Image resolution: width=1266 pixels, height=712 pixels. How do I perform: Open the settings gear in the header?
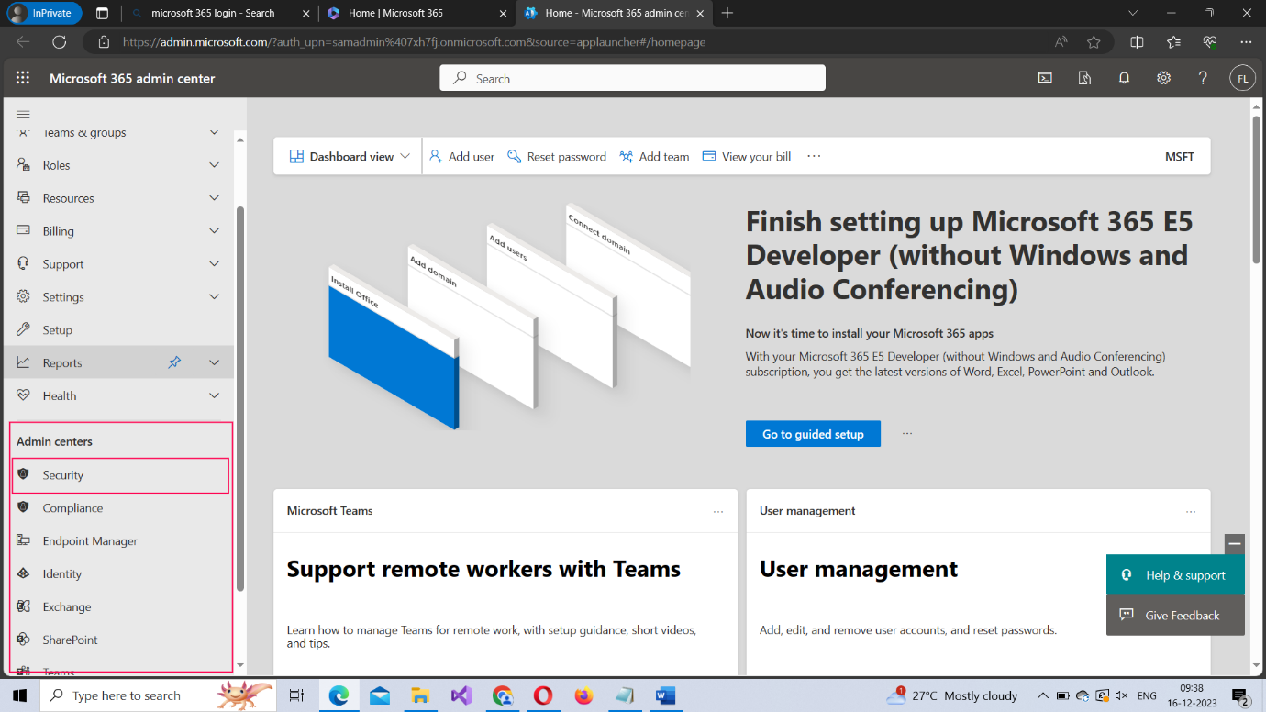point(1163,78)
